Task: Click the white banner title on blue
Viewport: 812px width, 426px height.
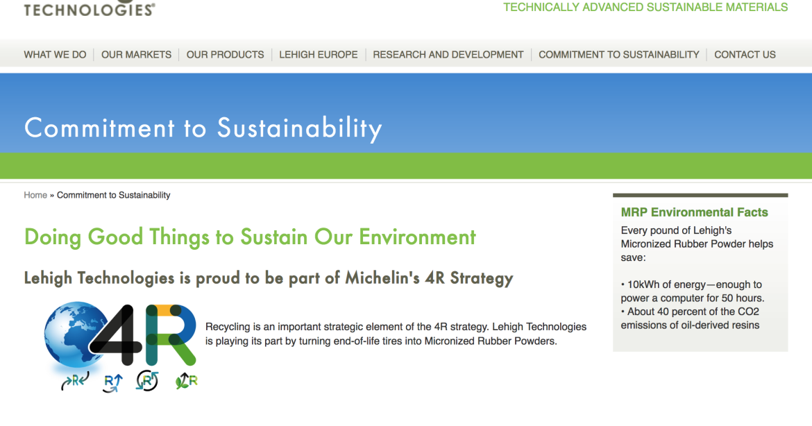Action: [203, 128]
